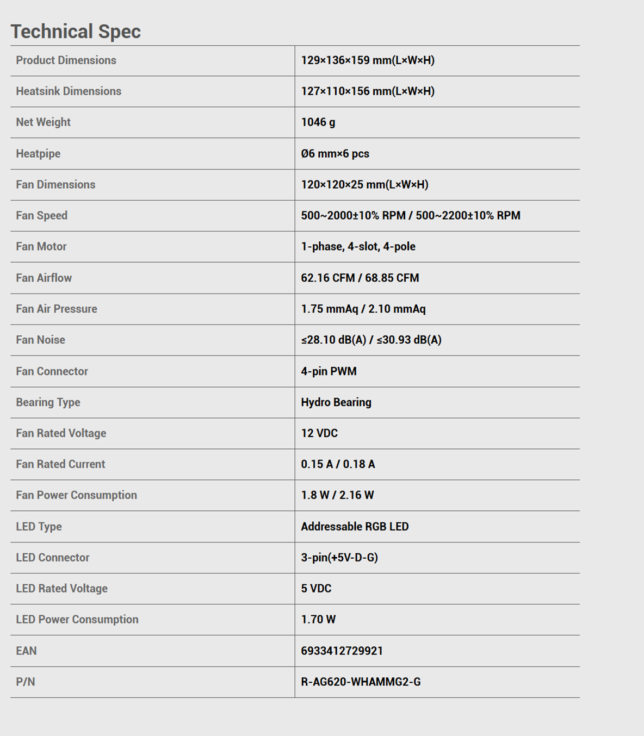Select the Heatsink Dimensions label
This screenshot has height=736, width=644.
(69, 91)
